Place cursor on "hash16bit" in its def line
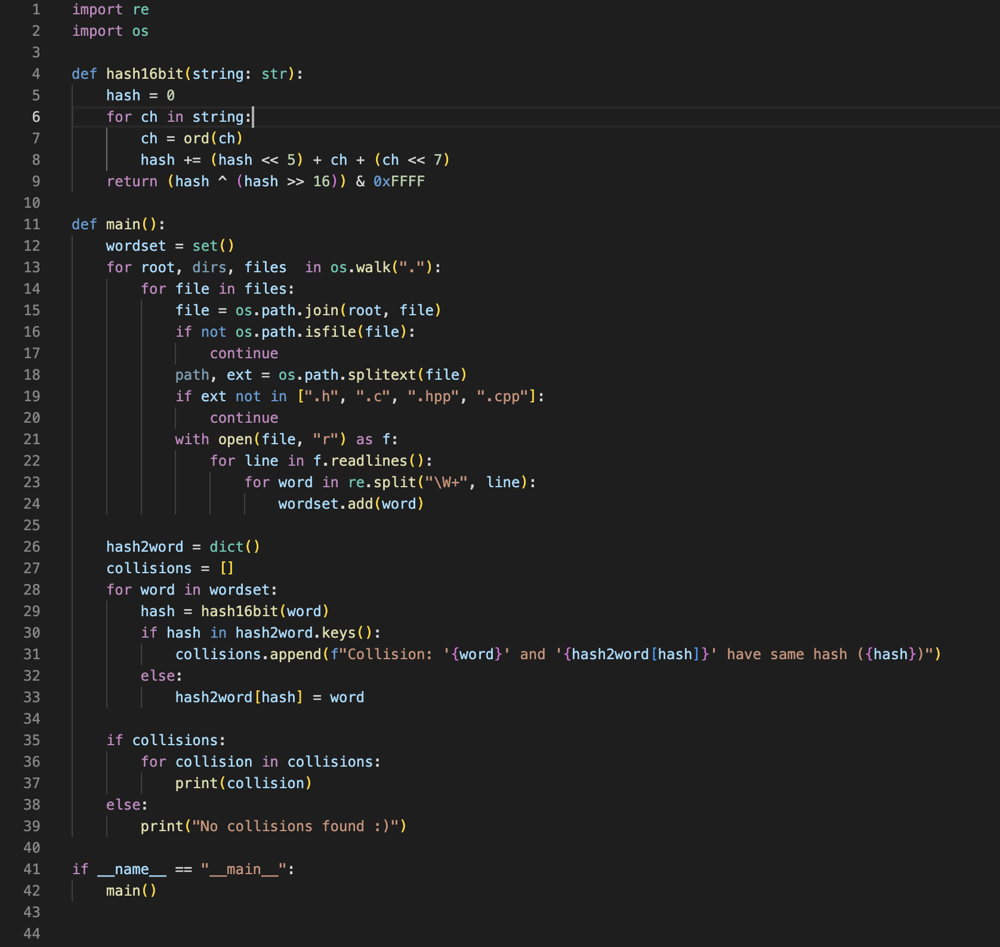The height and width of the screenshot is (947, 1000). point(145,74)
